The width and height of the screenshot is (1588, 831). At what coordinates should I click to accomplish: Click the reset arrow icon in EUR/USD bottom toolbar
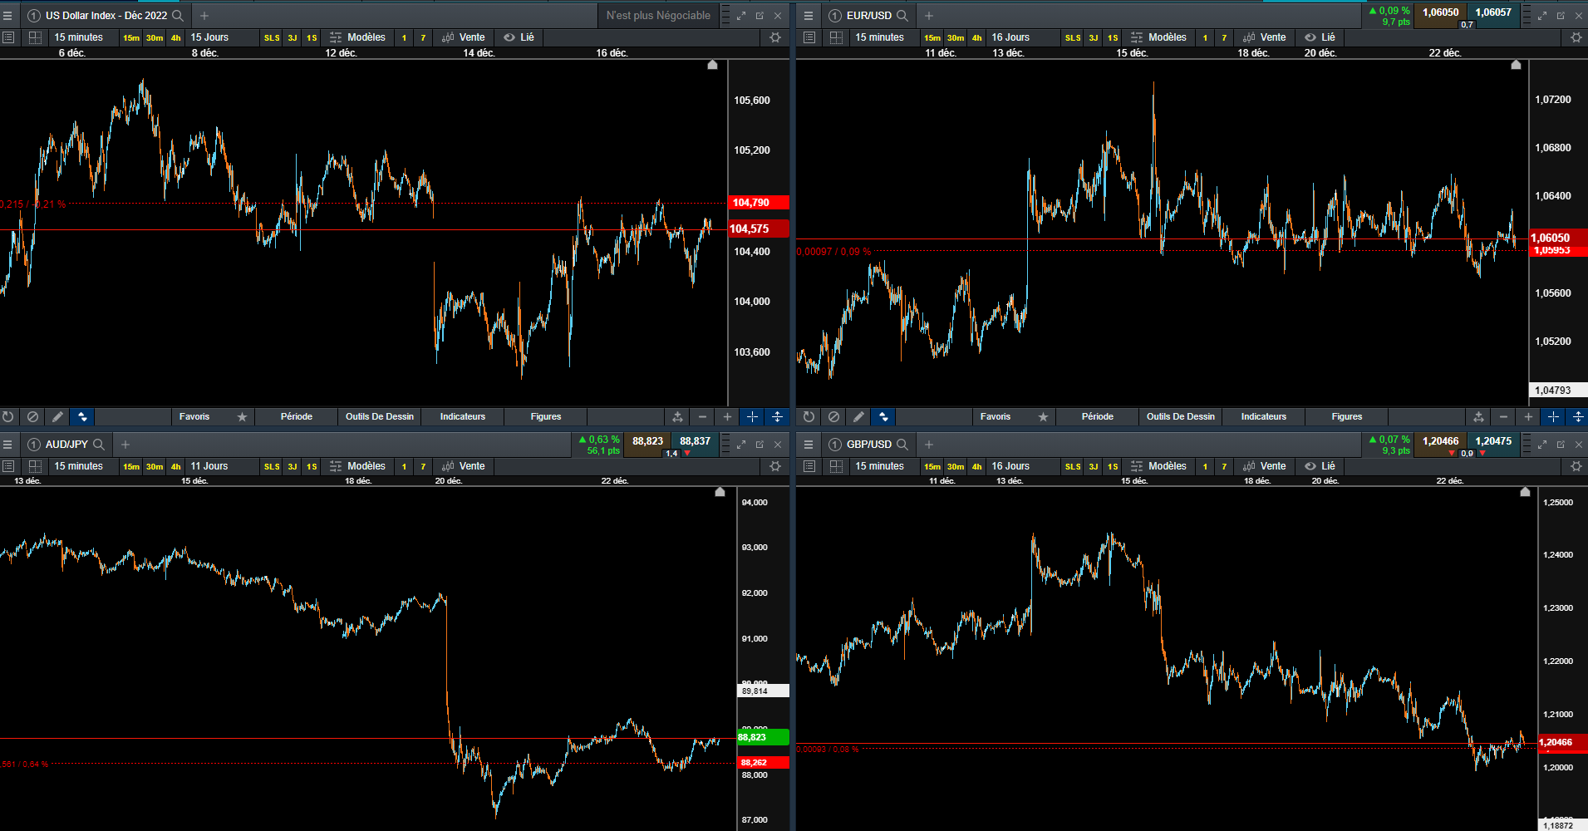click(x=809, y=417)
